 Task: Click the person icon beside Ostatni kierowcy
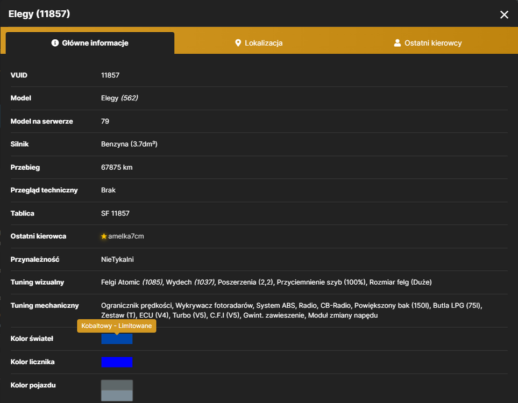(x=398, y=43)
